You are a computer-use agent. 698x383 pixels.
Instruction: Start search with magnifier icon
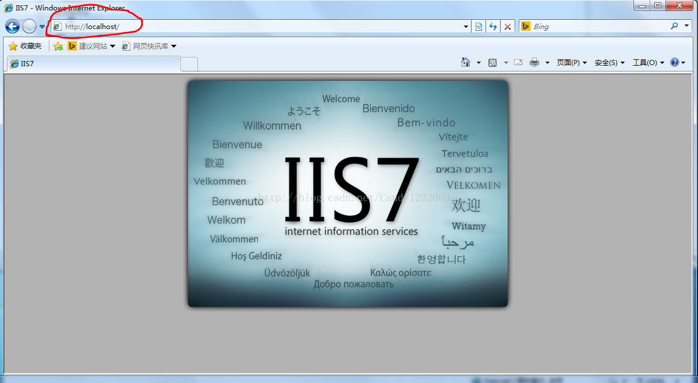click(x=674, y=26)
